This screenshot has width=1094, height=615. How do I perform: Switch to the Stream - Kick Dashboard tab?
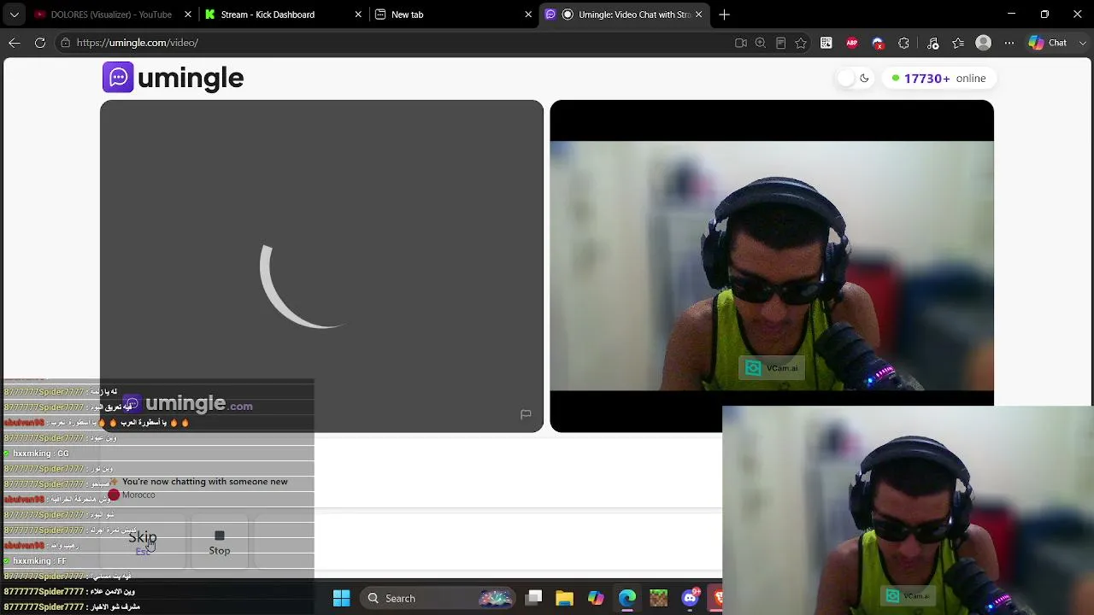click(x=268, y=15)
